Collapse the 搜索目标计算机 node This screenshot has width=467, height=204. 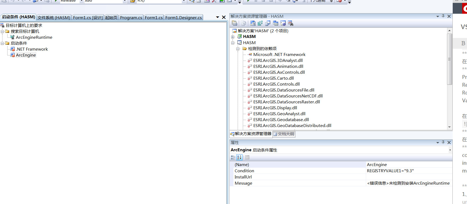click(x=2, y=31)
